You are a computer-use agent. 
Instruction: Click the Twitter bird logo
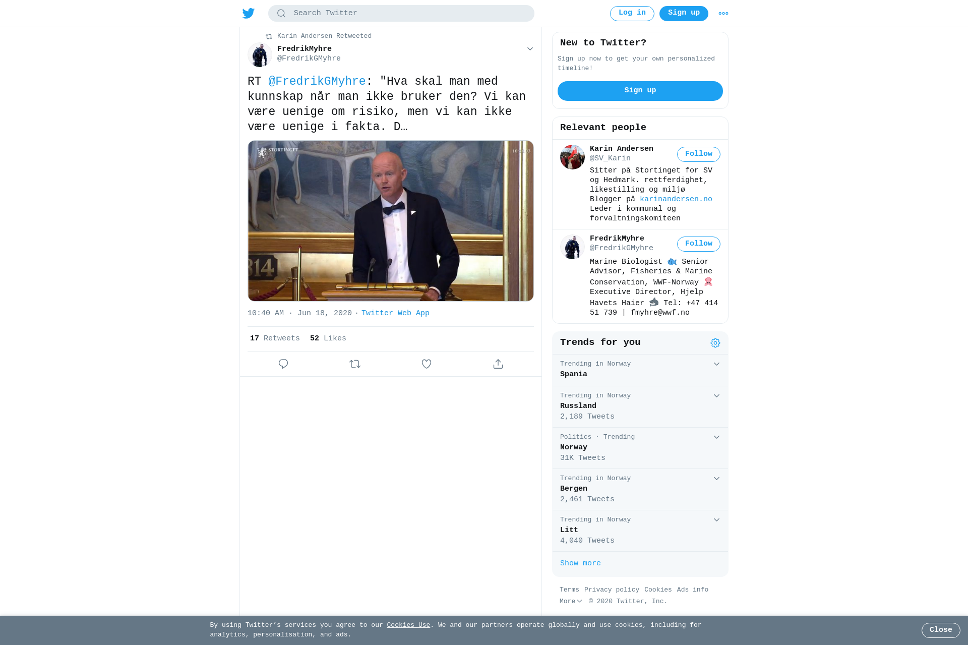click(249, 13)
